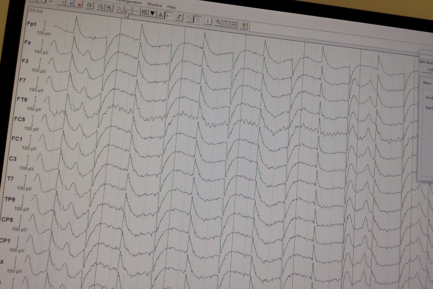This screenshot has height=289, width=433.
Task: Click the blue information 'i' icon
Action: pyautogui.click(x=208, y=21)
